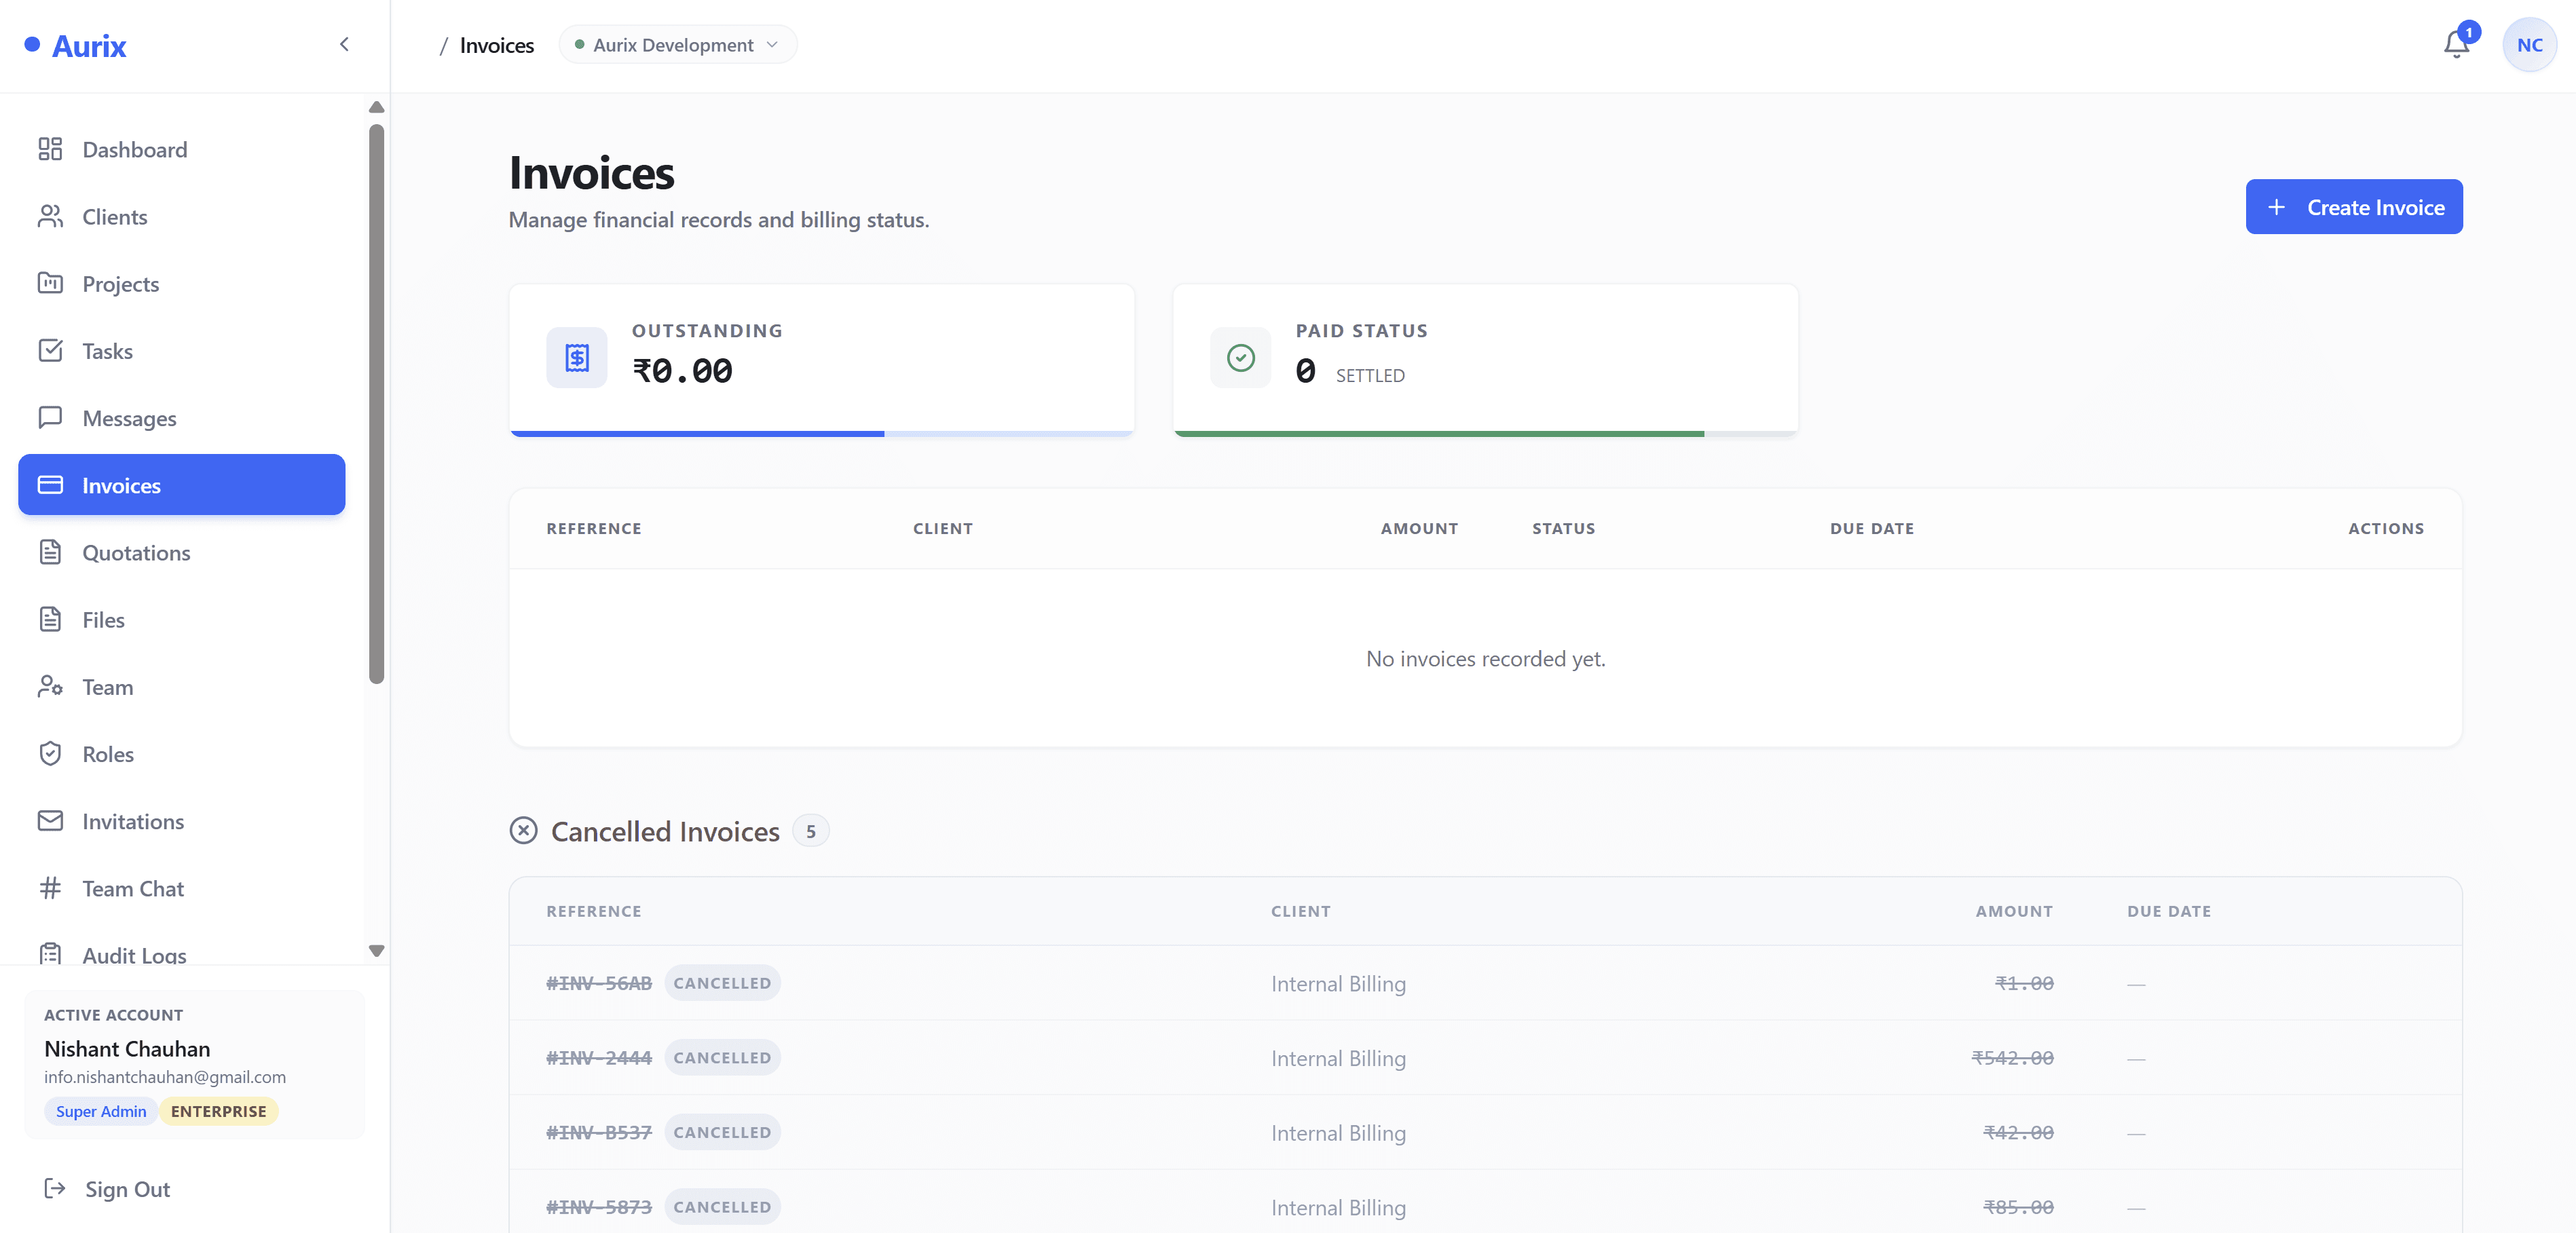Click the Clients people icon
Image resolution: width=2576 pixels, height=1233 pixels.
click(50, 216)
